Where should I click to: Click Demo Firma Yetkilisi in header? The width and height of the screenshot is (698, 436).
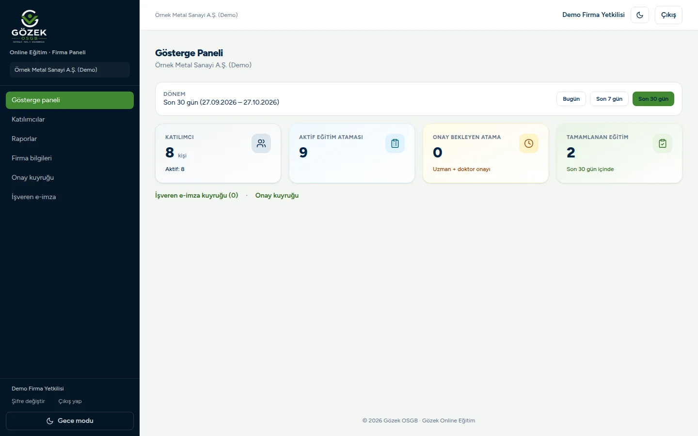tap(593, 15)
